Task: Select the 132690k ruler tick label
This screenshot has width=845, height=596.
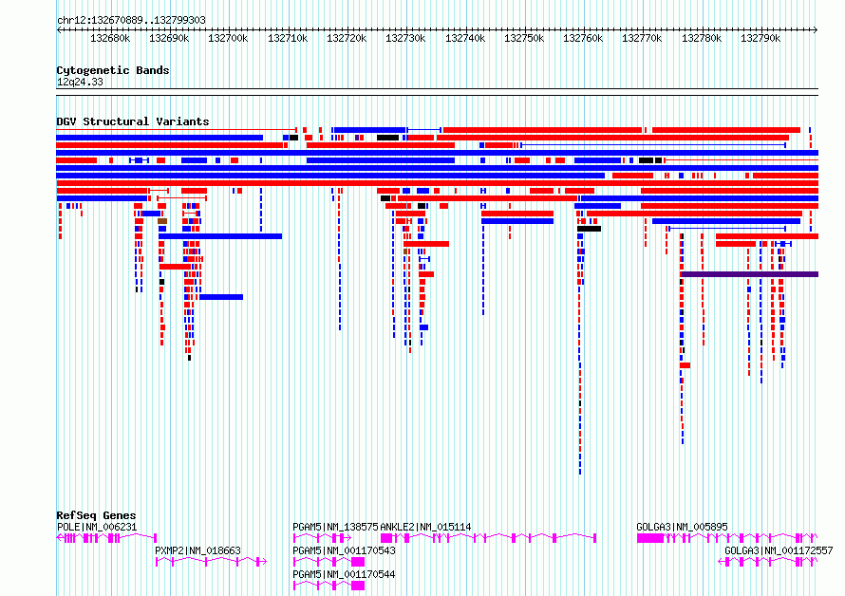Action: (x=169, y=38)
